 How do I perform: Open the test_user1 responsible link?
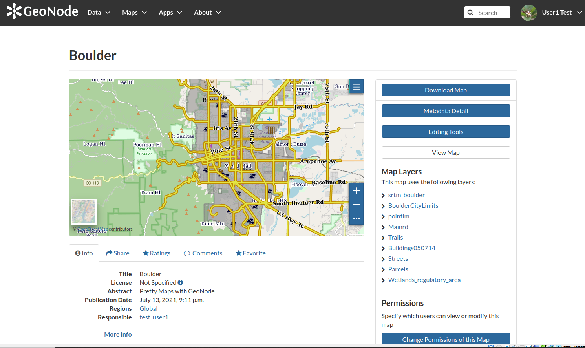[154, 317]
